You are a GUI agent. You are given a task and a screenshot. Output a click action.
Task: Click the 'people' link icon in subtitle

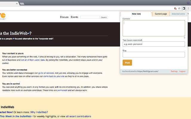pos(13,39)
